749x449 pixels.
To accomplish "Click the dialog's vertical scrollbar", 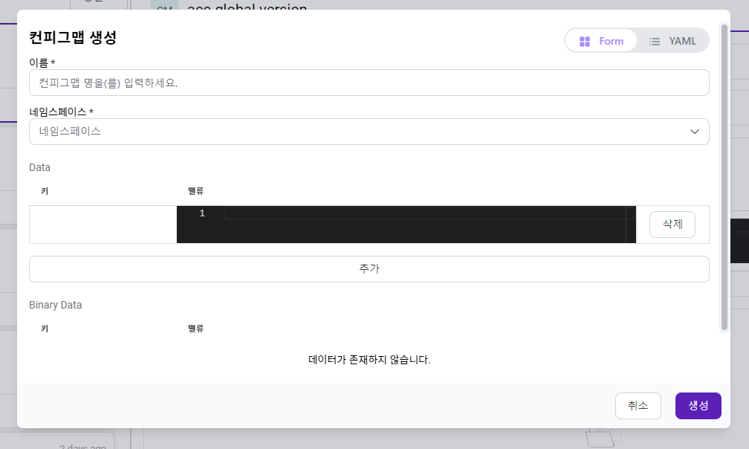I will [724, 177].
